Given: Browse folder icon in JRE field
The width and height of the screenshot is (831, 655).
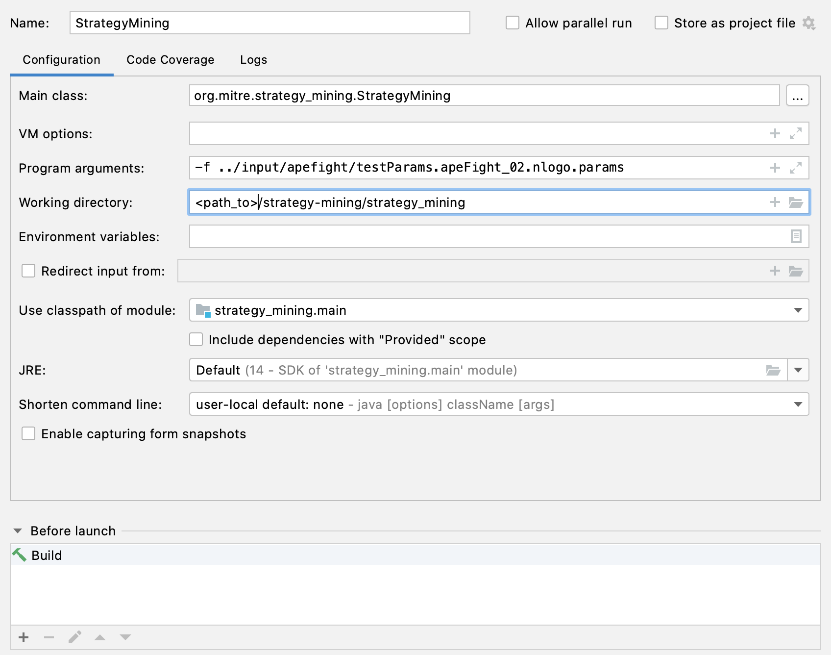Looking at the screenshot, I should coord(773,370).
